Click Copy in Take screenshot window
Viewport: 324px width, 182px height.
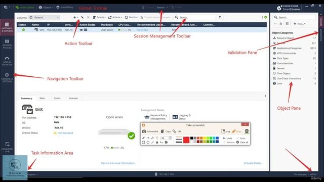(x=166, y=131)
